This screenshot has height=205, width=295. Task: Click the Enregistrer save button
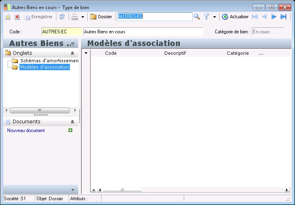(39, 17)
